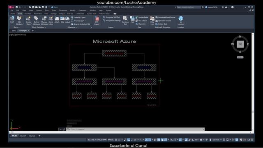Image resolution: width=263 pixels, height=148 pixels.
Task: Switch to the Annotate ribbon tab
Action: pyautogui.click(x=28, y=14)
